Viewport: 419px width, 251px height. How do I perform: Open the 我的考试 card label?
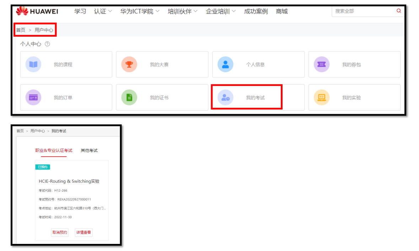coord(255,97)
